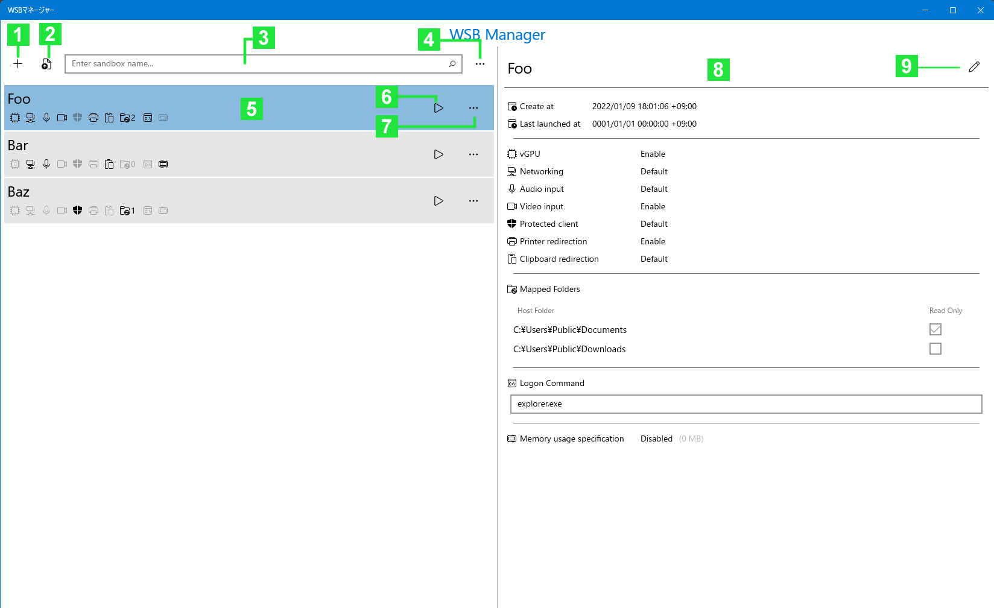Focus the sandbox name search field
994x608 pixels.
point(264,64)
